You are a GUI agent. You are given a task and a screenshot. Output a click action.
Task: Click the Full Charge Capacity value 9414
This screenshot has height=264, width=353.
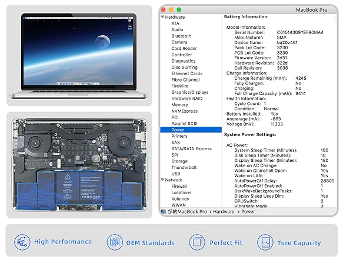point(301,93)
